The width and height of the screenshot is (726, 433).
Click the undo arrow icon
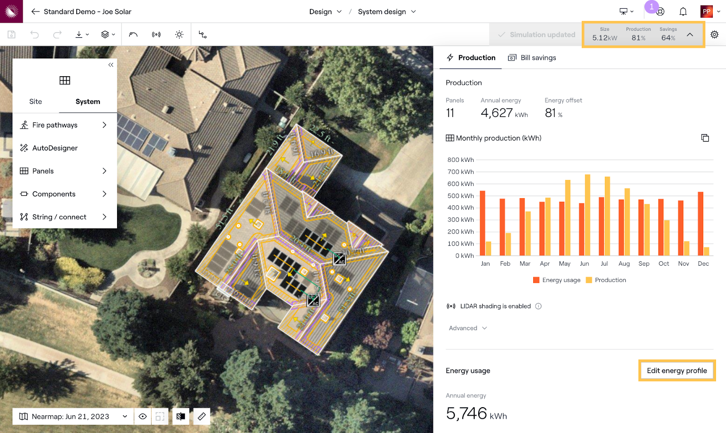click(34, 34)
